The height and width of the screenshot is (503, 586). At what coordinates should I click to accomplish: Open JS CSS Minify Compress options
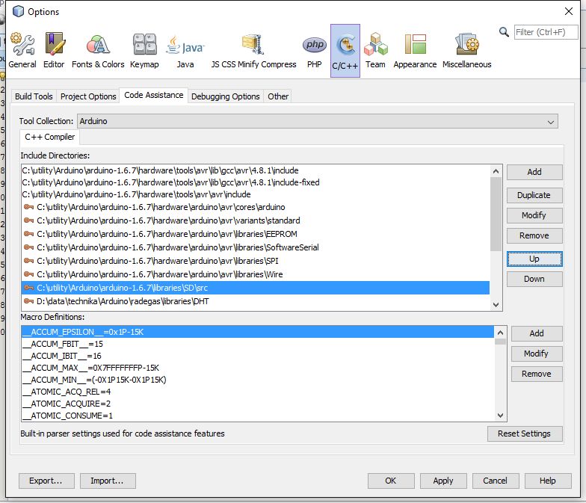click(x=253, y=51)
